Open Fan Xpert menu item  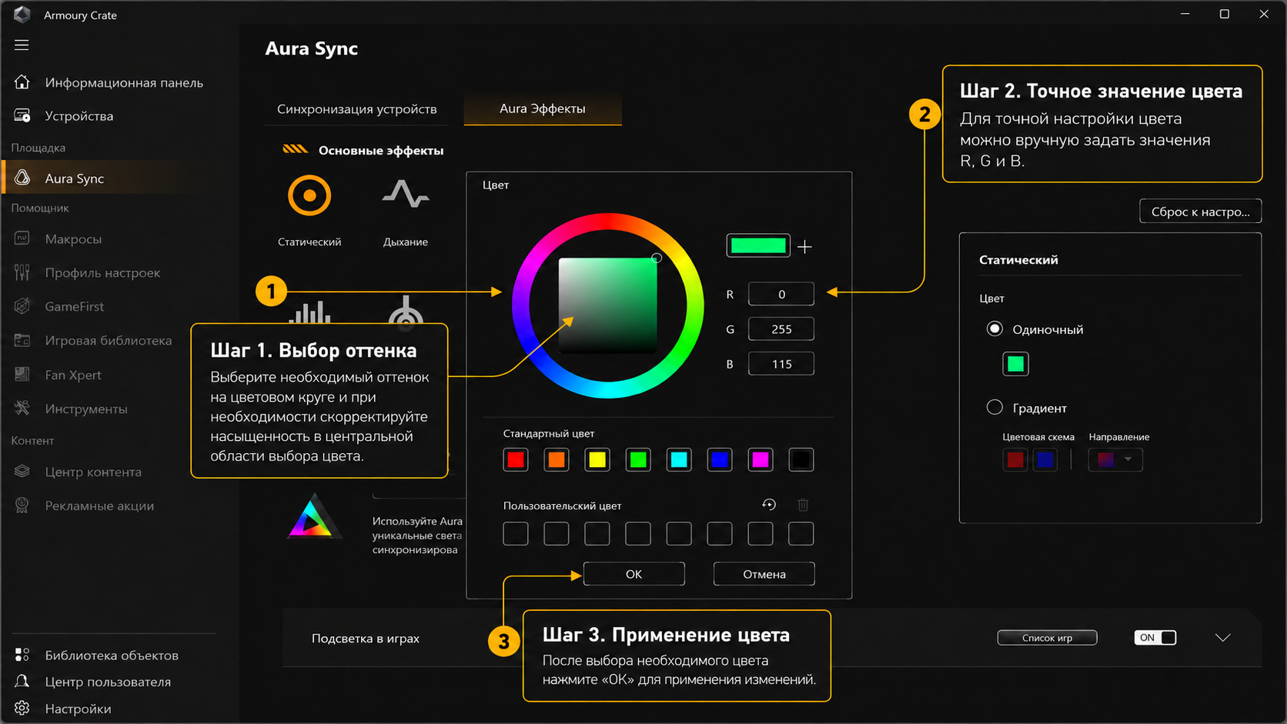pyautogui.click(x=73, y=375)
